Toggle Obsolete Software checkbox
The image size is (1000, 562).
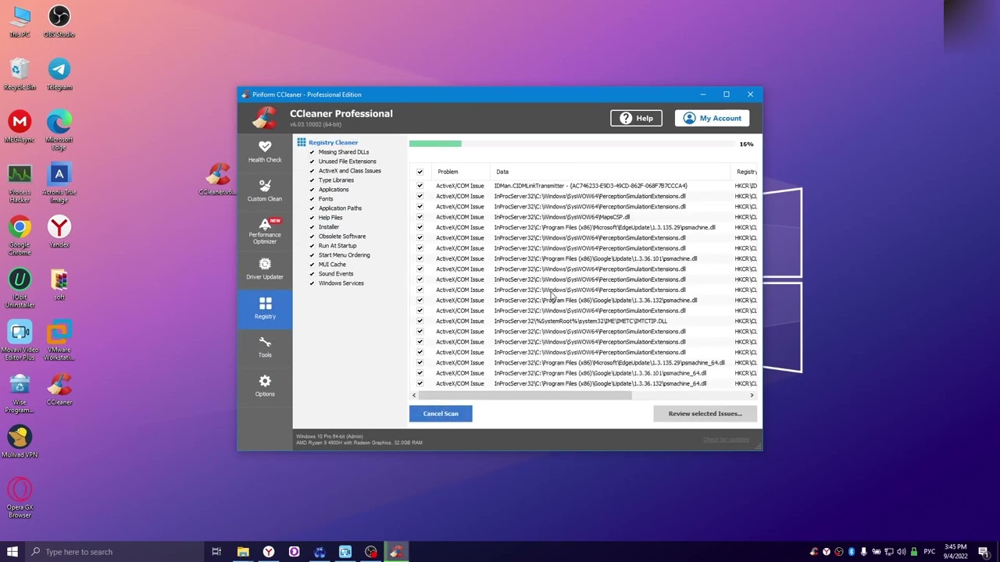click(x=312, y=237)
